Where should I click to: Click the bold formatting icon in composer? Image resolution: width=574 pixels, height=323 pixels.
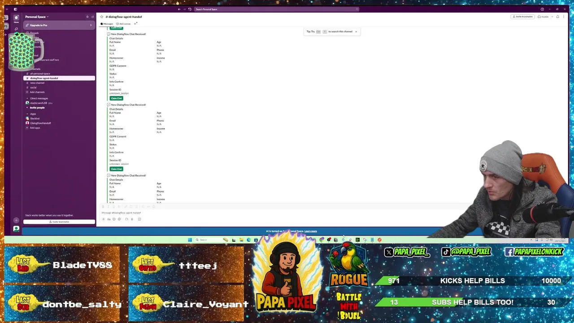coord(103,206)
